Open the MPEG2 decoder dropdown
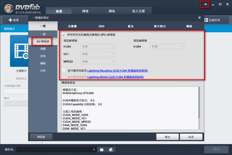Image resolution: width=232 pixels, height=155 pixels. pos(98,61)
